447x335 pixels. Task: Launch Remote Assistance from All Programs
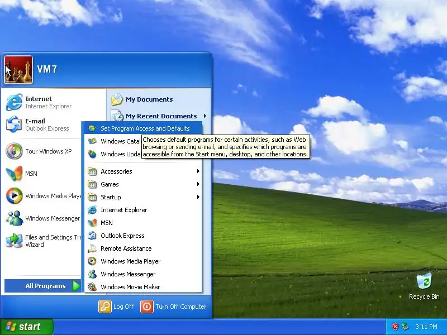coord(144,248)
